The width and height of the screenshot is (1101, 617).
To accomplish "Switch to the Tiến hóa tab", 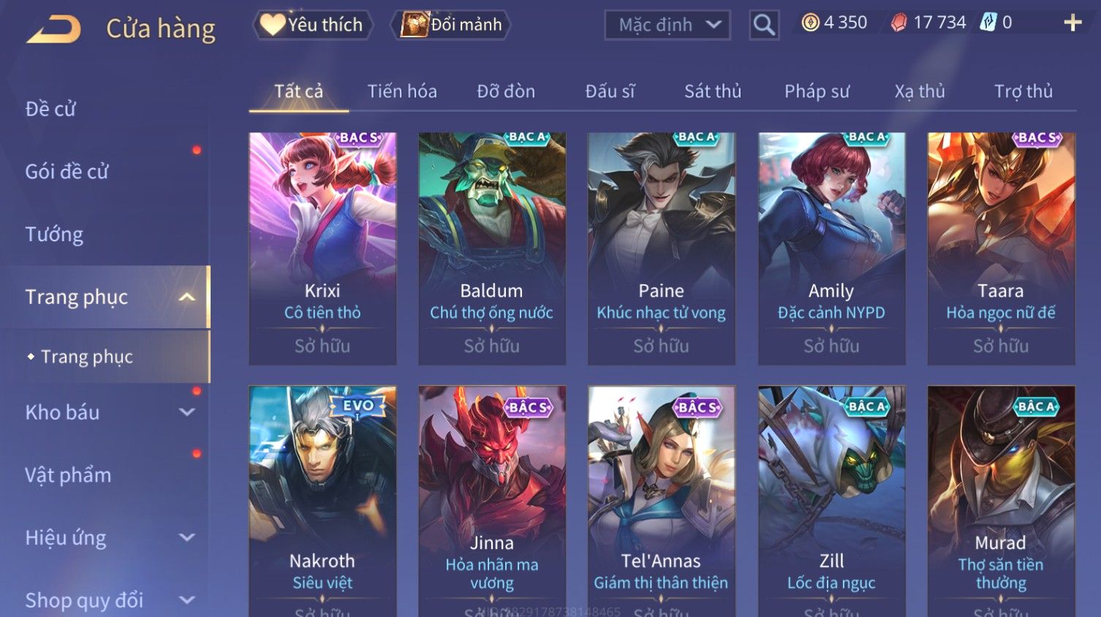I will tap(402, 91).
